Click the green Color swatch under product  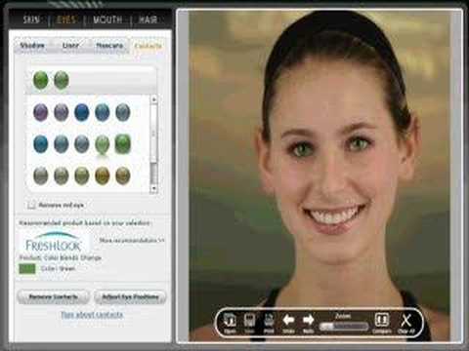pos(27,268)
